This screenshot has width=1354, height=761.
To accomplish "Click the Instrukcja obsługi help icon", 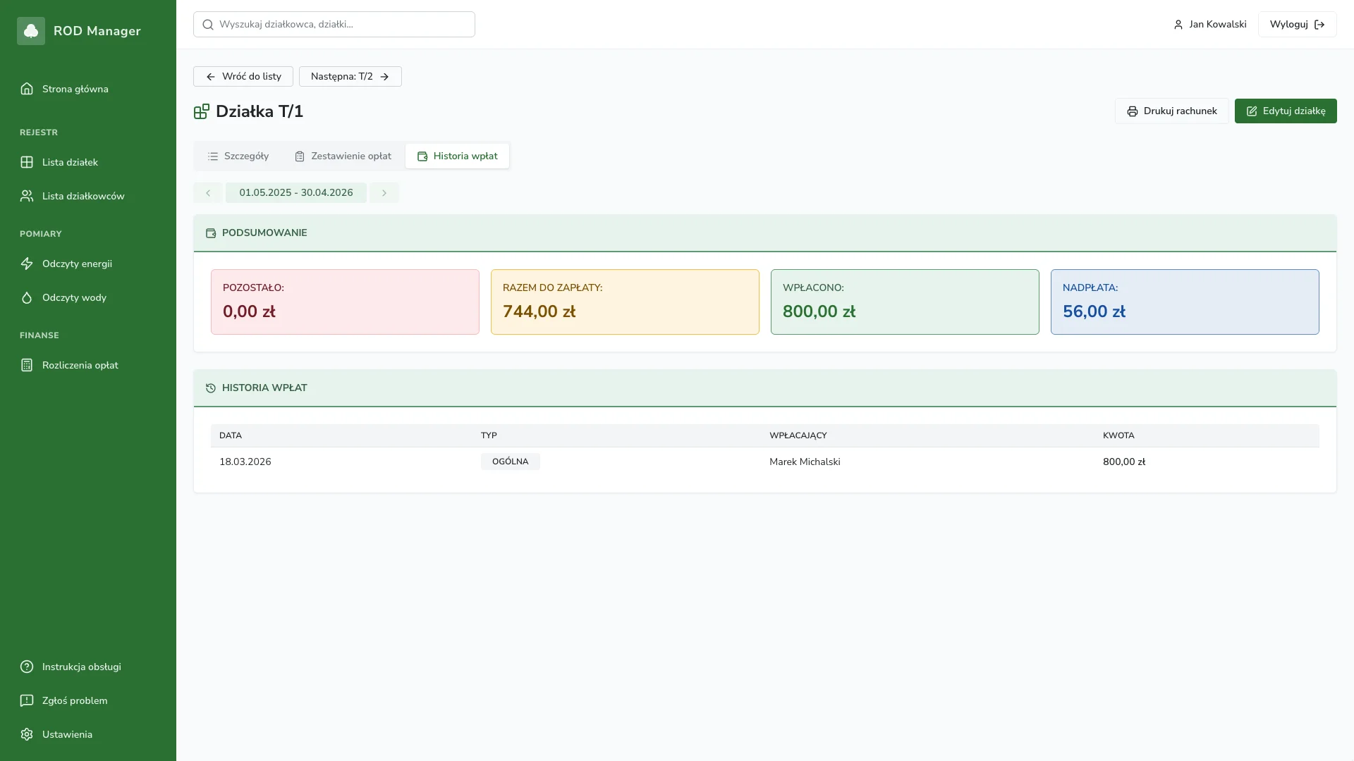I will pos(27,667).
